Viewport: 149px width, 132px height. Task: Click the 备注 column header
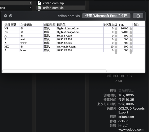[139, 25]
